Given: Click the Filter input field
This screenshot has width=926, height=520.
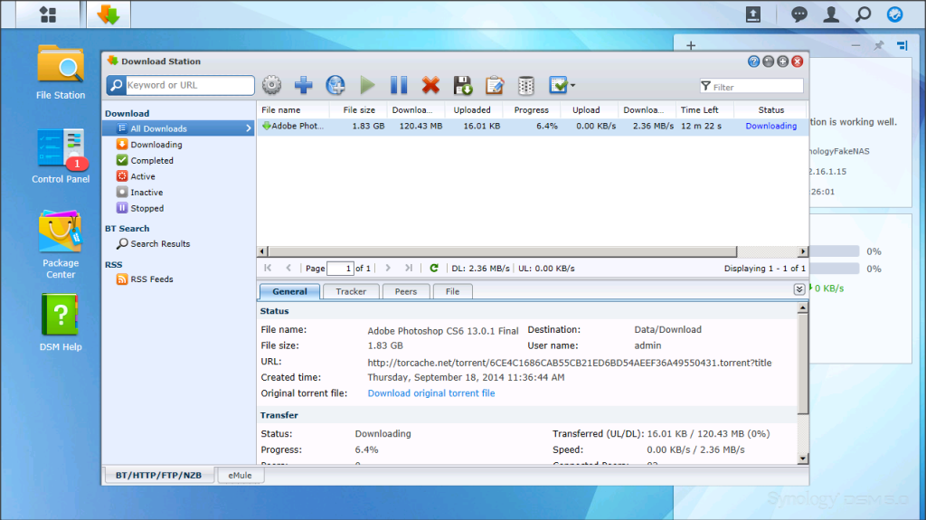Looking at the screenshot, I should point(751,87).
